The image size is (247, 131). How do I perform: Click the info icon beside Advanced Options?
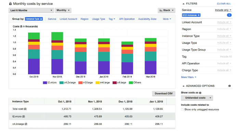(230, 86)
